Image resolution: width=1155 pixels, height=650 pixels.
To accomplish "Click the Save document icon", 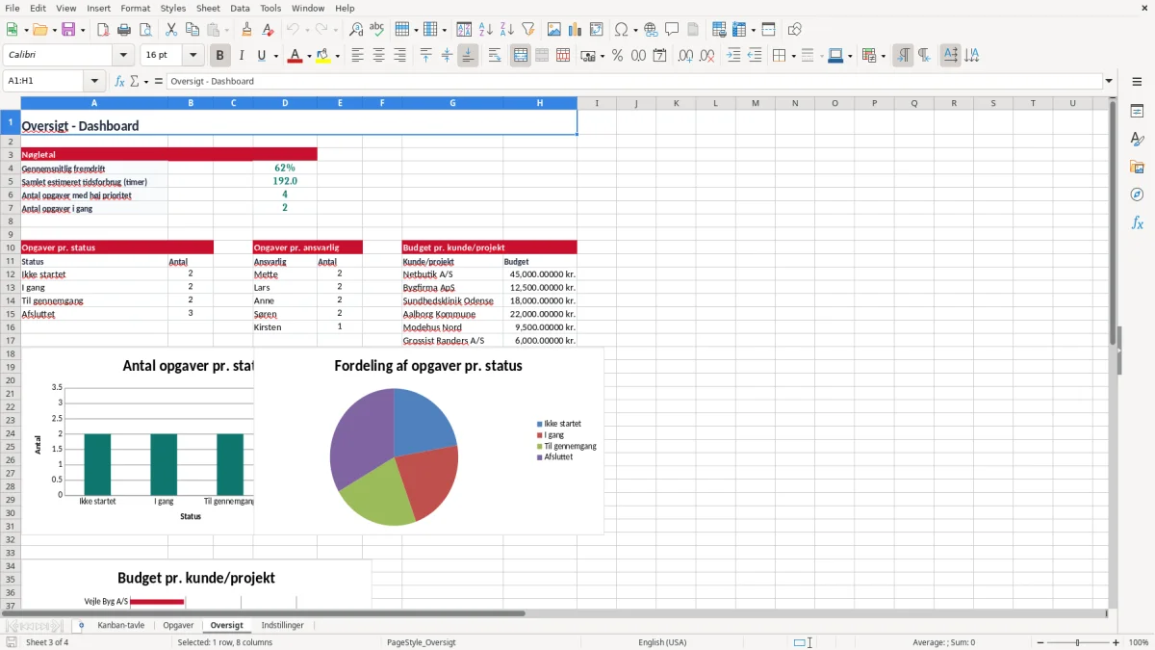I will tap(67, 30).
